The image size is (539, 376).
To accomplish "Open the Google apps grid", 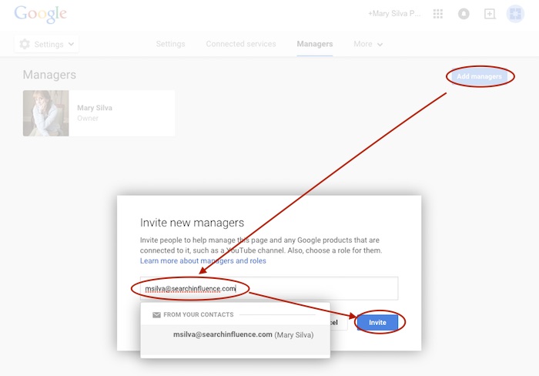I will [x=438, y=14].
